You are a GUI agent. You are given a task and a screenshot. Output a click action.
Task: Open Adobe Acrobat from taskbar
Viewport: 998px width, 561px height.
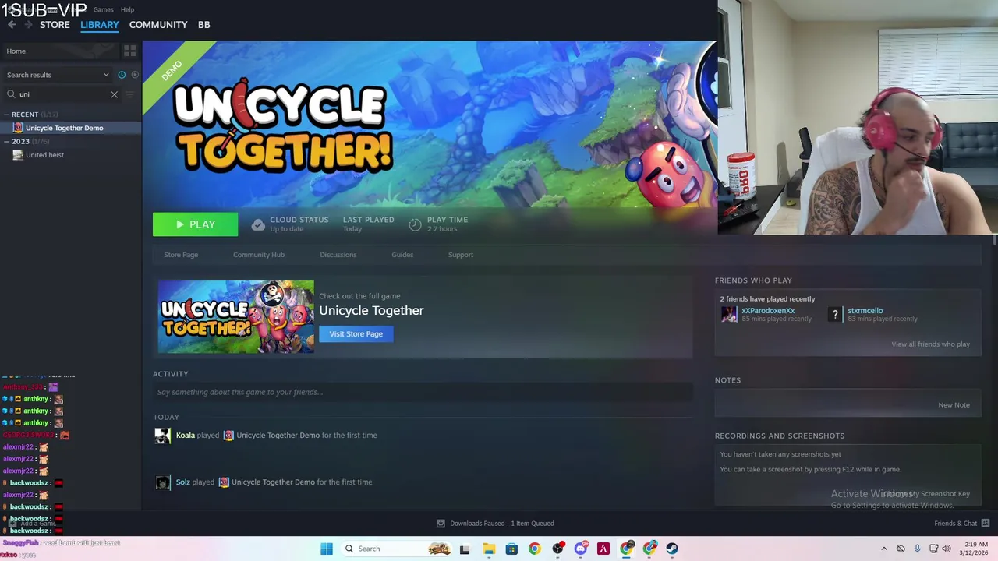[603, 549]
